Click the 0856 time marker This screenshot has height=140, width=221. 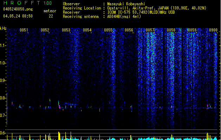pyautogui.click(x=129, y=30)
